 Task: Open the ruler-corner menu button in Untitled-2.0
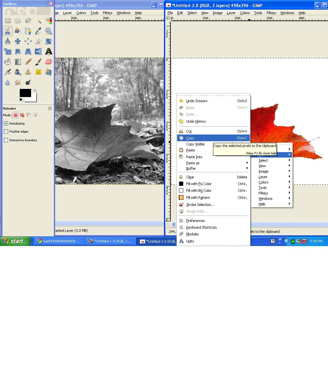click(x=168, y=18)
